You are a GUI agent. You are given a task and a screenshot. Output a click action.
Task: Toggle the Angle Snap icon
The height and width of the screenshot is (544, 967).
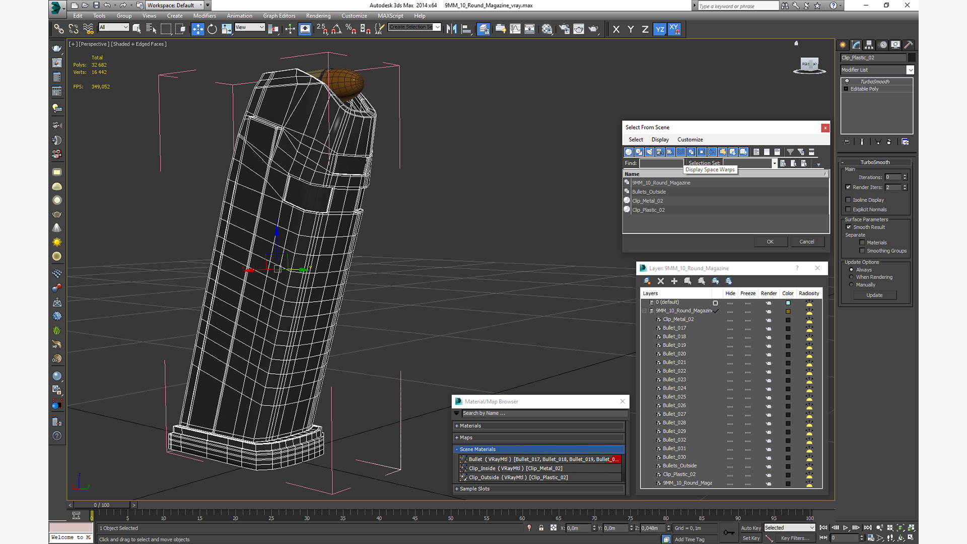tap(336, 29)
